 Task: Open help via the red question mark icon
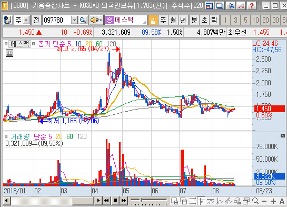pos(252,5)
